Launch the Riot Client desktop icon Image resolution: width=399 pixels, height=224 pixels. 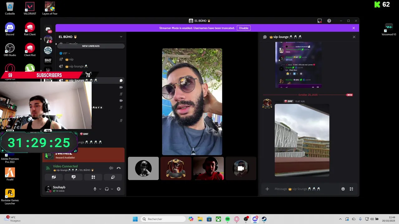coord(30,29)
